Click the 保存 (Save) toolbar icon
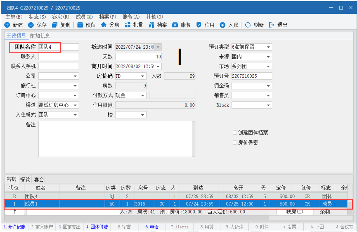Image resolution: width=357 pixels, height=232 pixels. pyautogui.click(x=31, y=25)
